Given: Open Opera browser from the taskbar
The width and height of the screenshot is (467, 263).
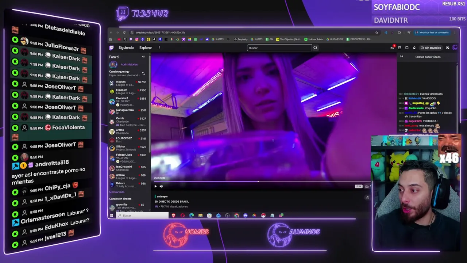Looking at the screenshot, I should 182,216.
